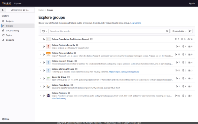
Task: Click the Eclipse Foundation logo
Action: [x=7, y=3]
